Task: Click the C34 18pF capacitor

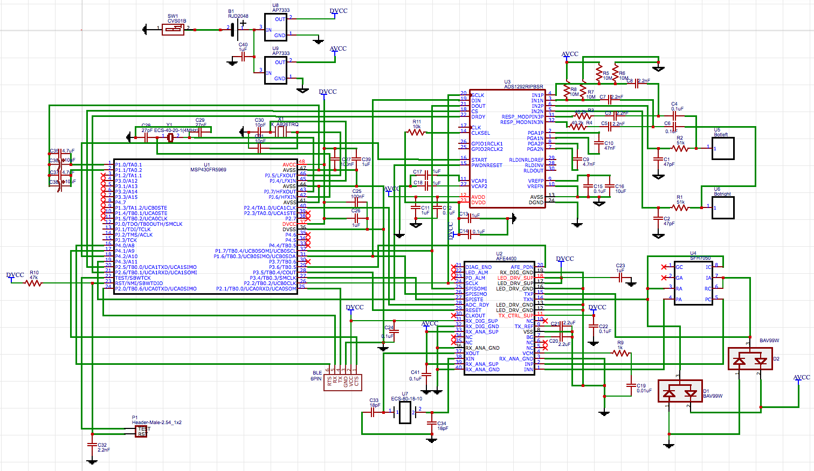Action: (432, 423)
